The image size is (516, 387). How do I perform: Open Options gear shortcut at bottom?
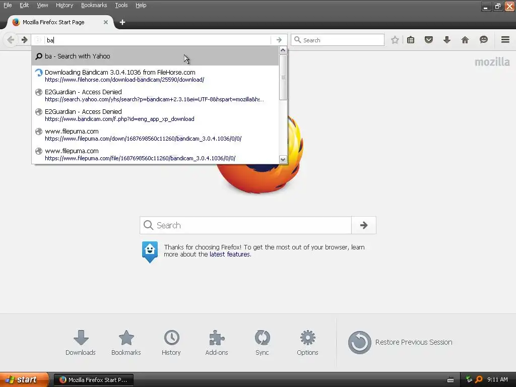[308, 343]
